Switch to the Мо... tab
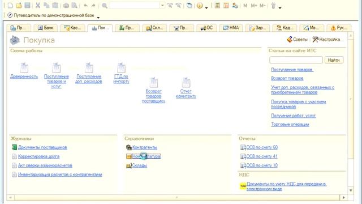Screen dimensions: 362x204 coord(312,28)
